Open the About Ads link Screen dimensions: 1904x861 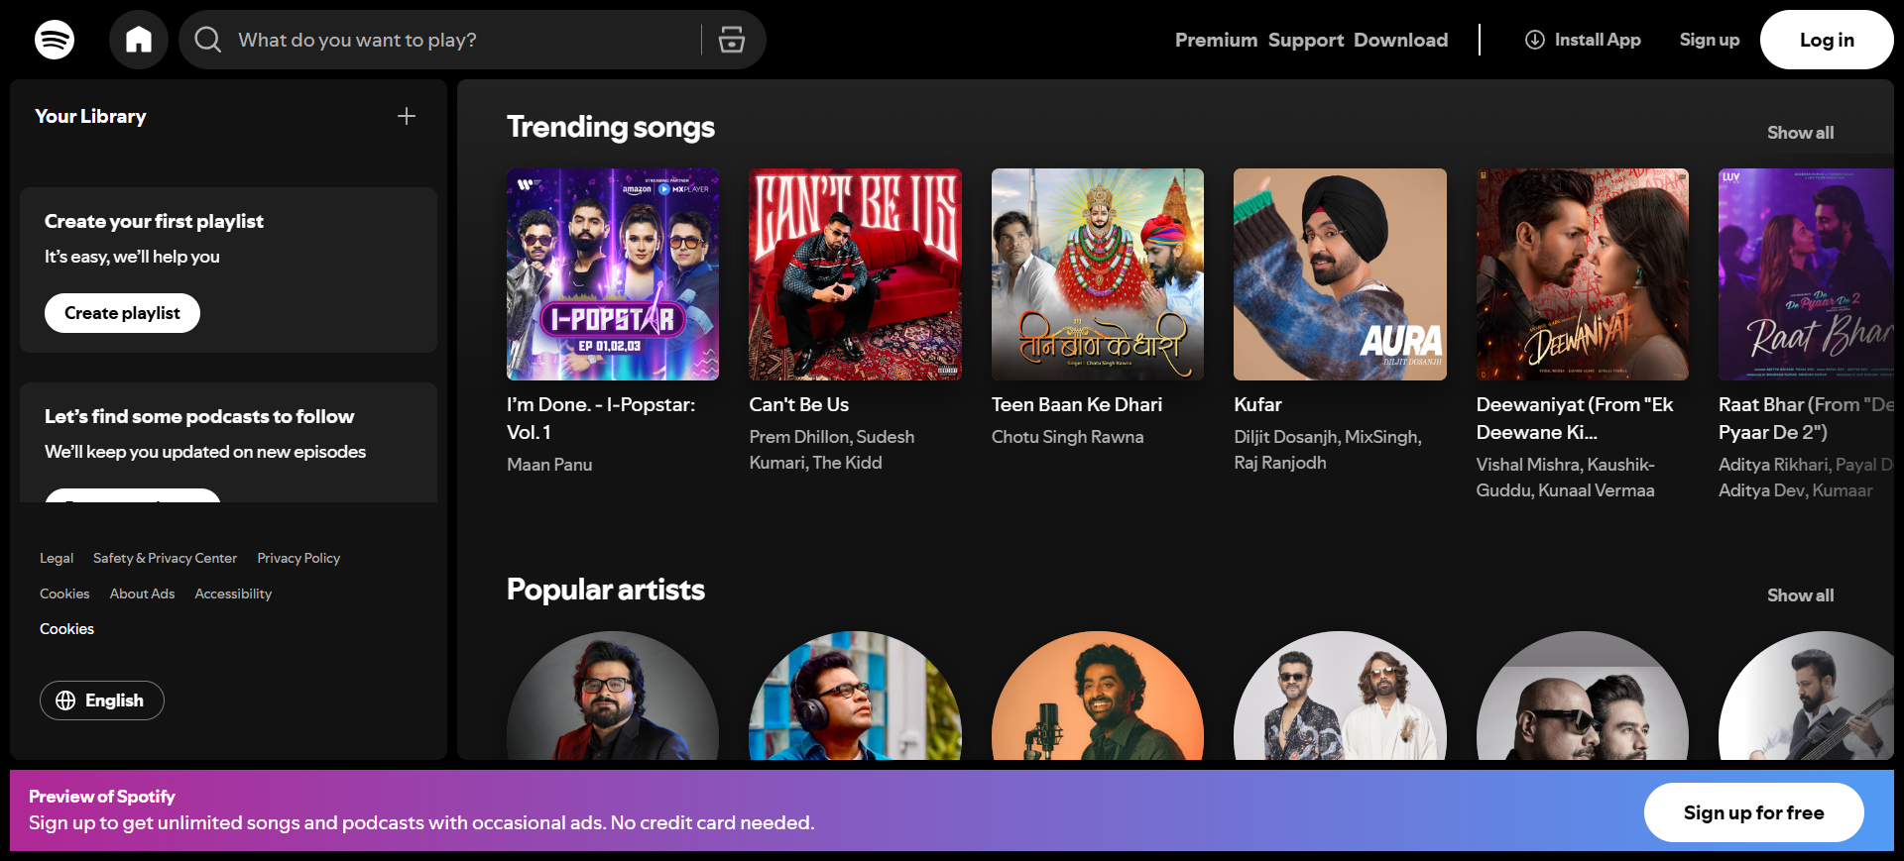click(142, 593)
